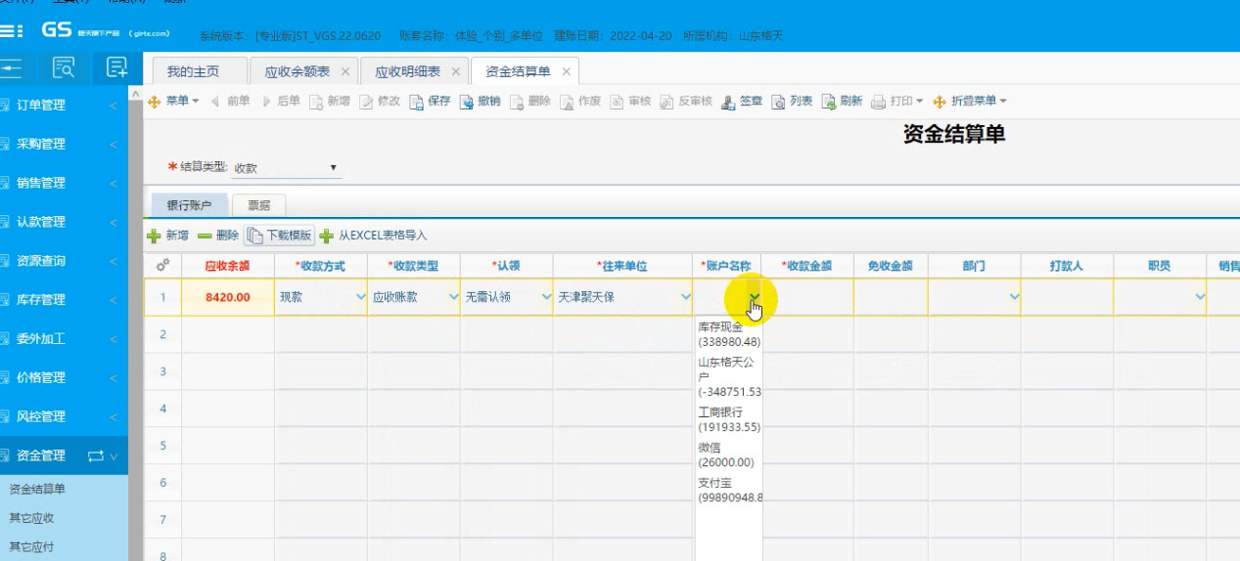This screenshot has height=561, width=1240.
Task: Click the GS hamburger menu icon
Action: [x=11, y=31]
